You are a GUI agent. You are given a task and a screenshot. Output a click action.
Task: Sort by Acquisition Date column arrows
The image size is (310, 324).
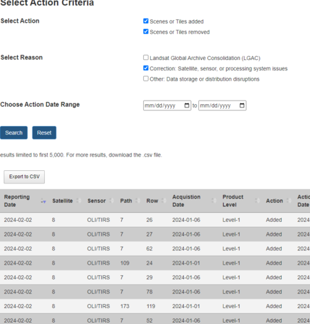coord(214,201)
